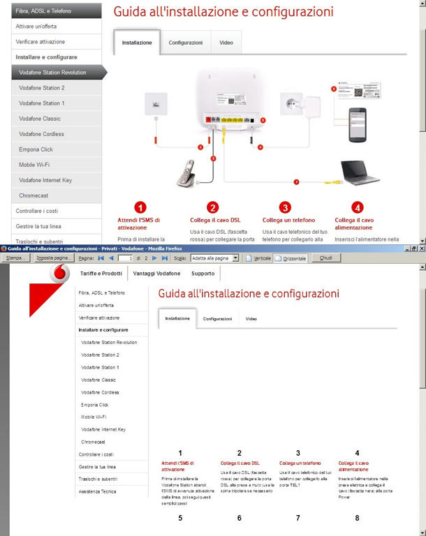Image resolution: width=426 pixels, height=536 pixels.
Task: Open Vodafone Internet Key in top sidebar
Action: [57, 180]
